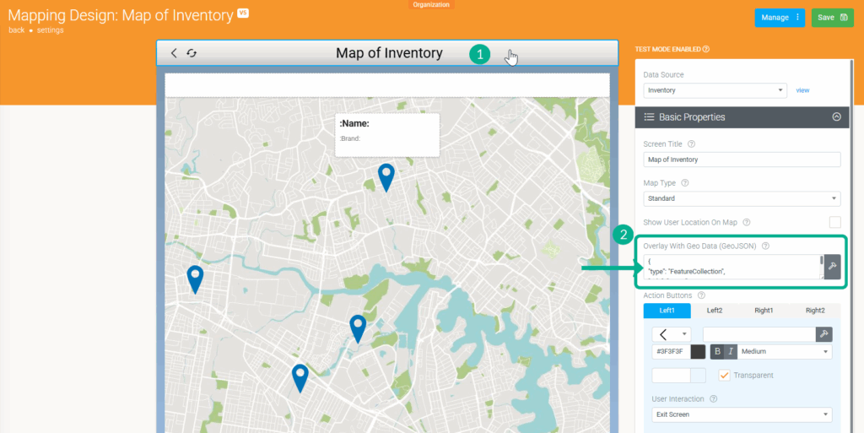Click the Screen Title input field
Image resolution: width=864 pixels, height=433 pixels.
pyautogui.click(x=742, y=160)
